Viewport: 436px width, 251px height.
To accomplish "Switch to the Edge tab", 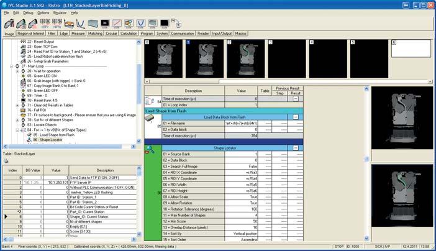I will click(x=64, y=34).
